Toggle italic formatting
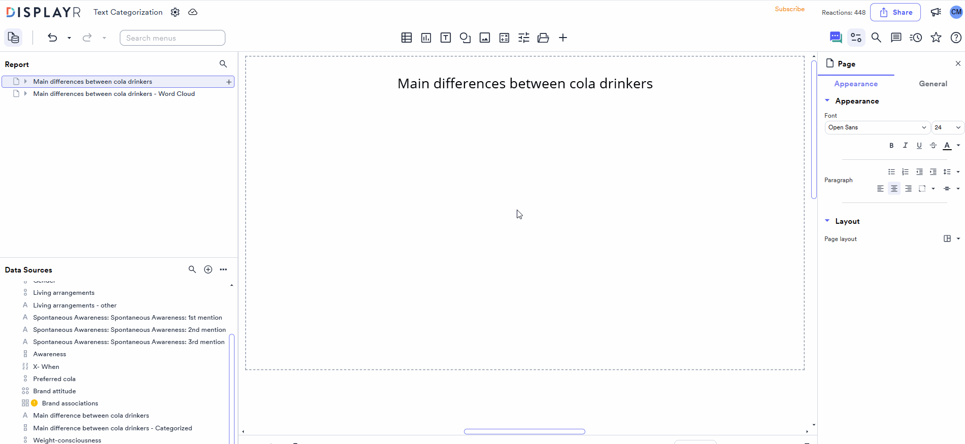Screen dimensions: 965x444 click(905, 146)
